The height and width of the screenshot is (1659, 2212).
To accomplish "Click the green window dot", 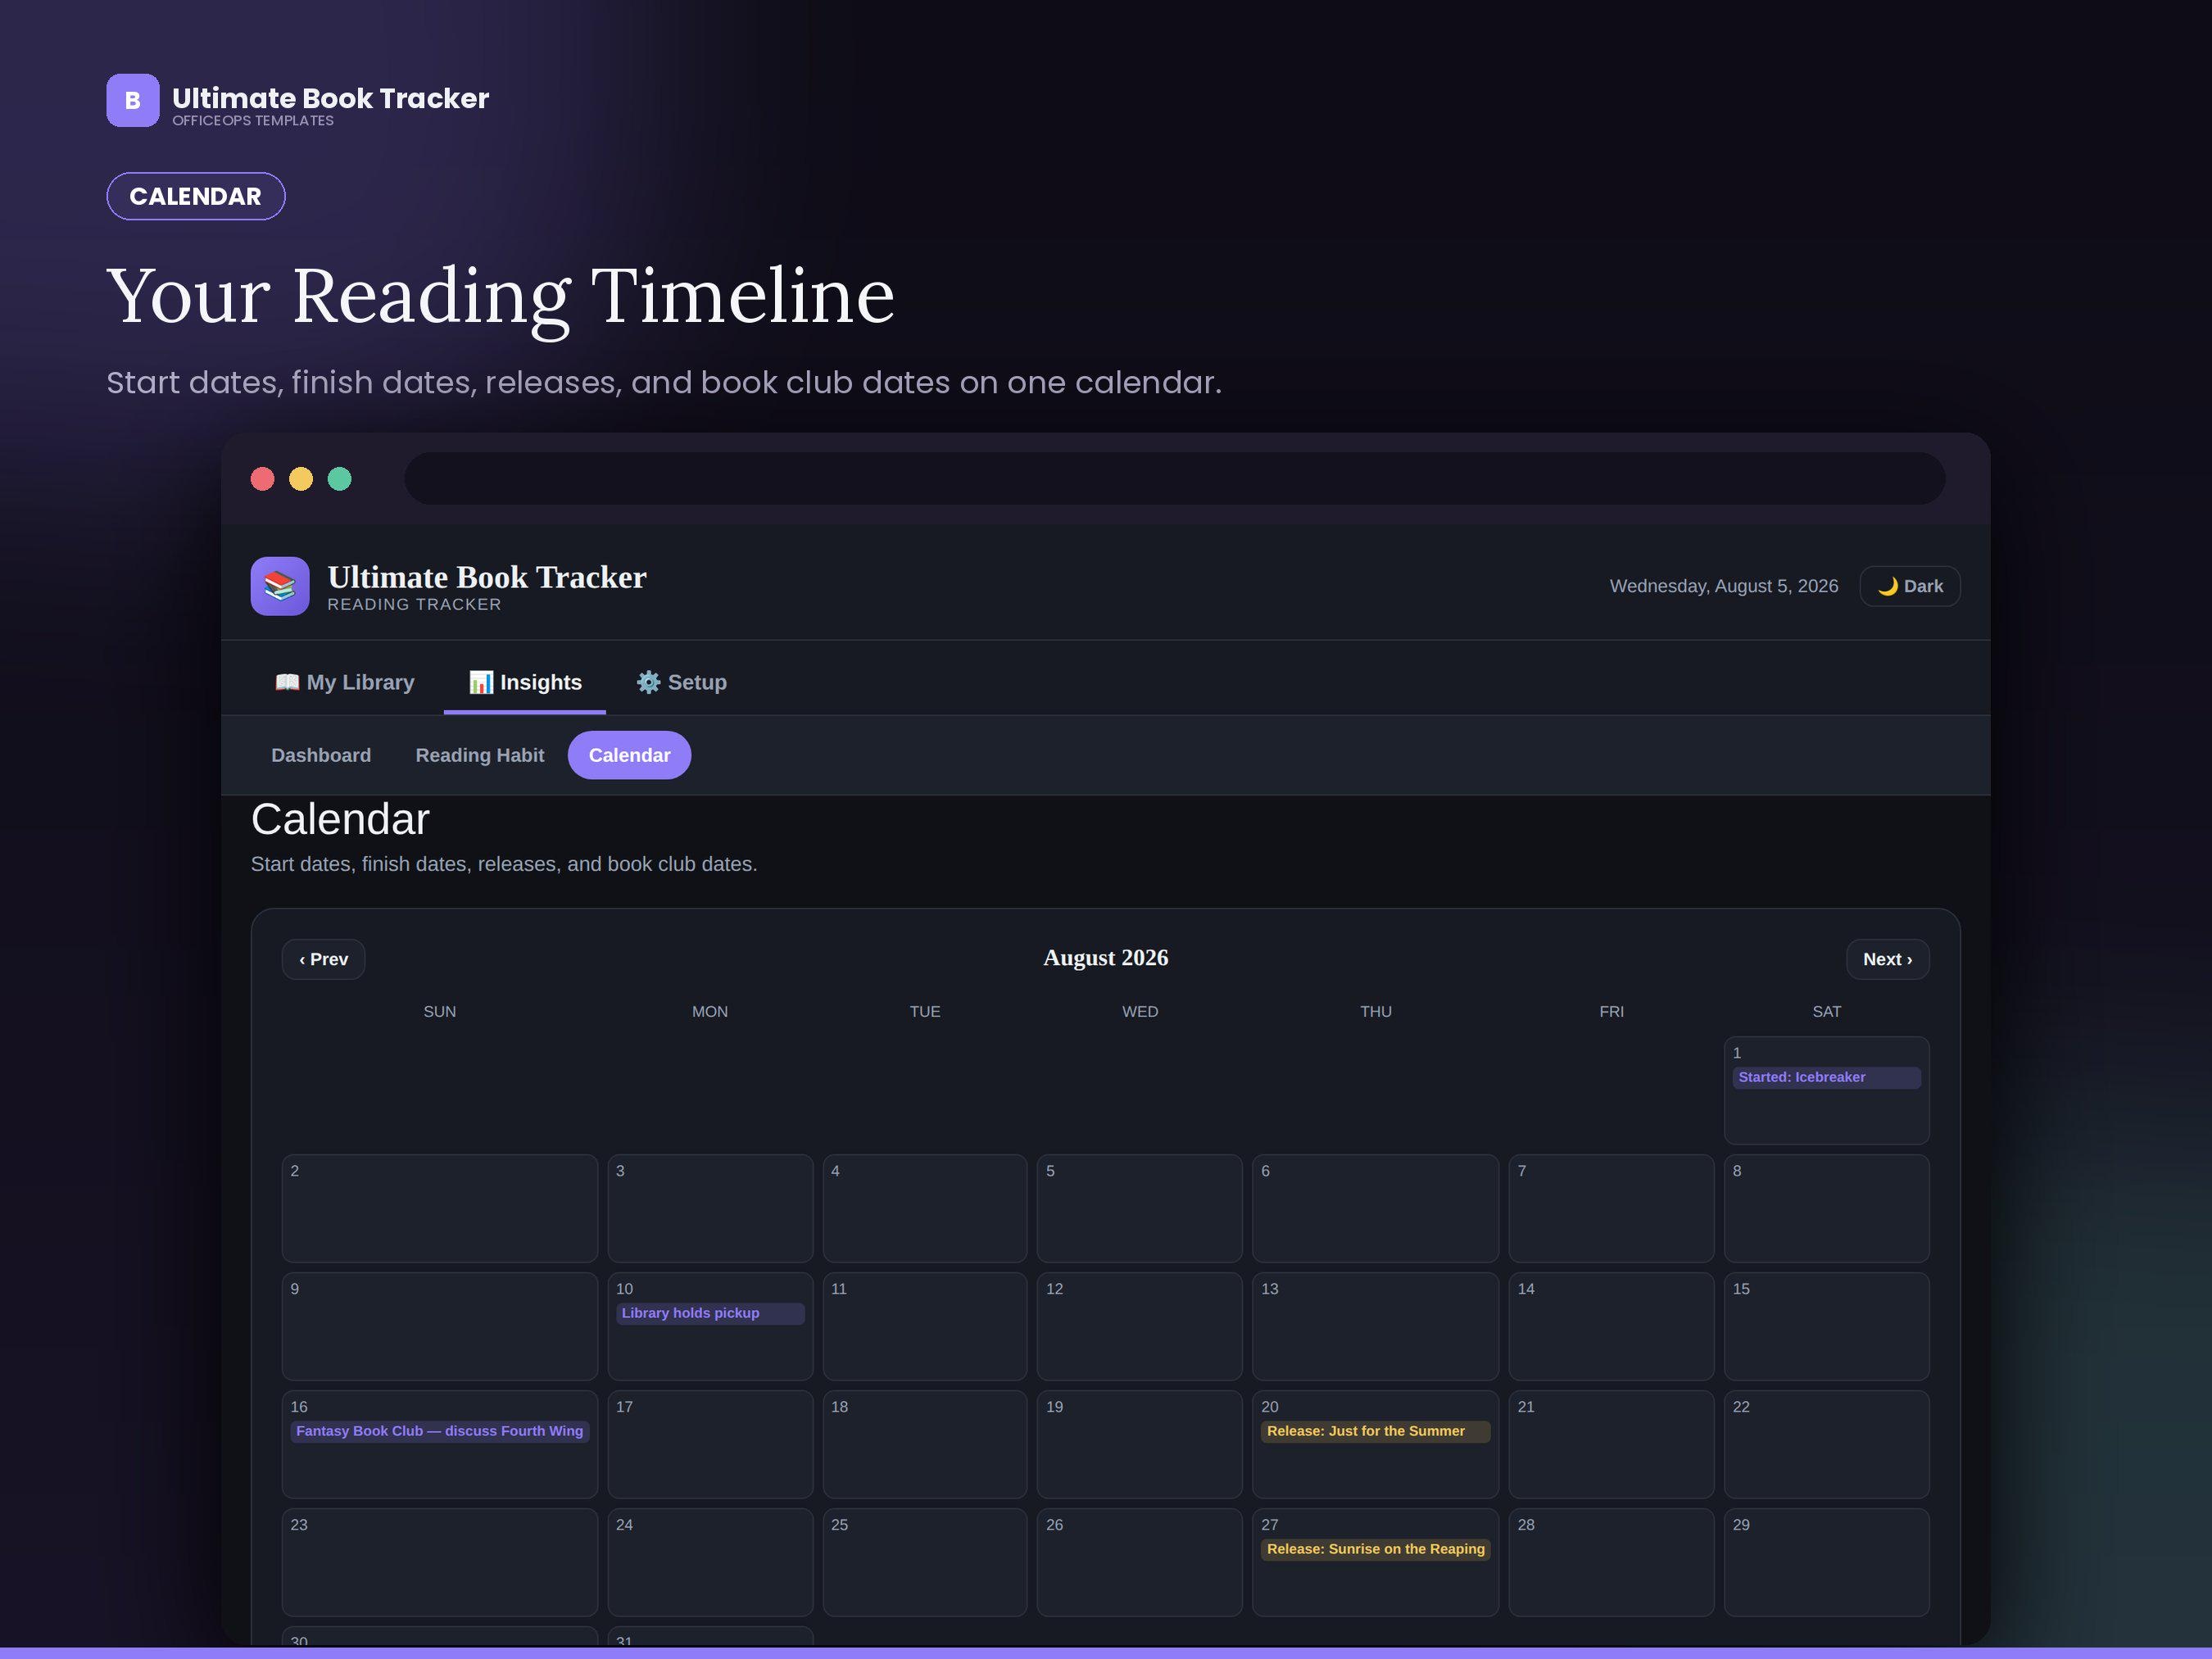I will click(340, 479).
